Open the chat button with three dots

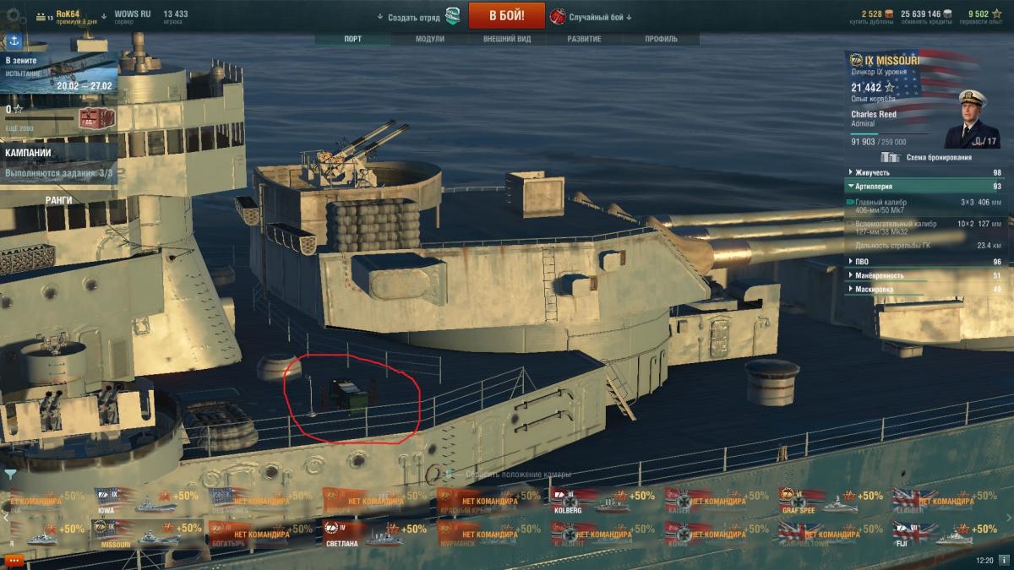click(x=13, y=561)
